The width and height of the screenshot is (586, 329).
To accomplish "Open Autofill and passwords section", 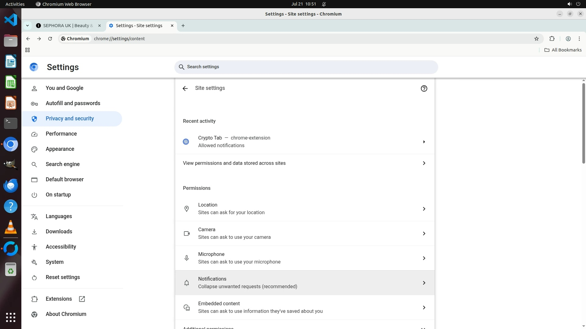I will click(x=73, y=103).
